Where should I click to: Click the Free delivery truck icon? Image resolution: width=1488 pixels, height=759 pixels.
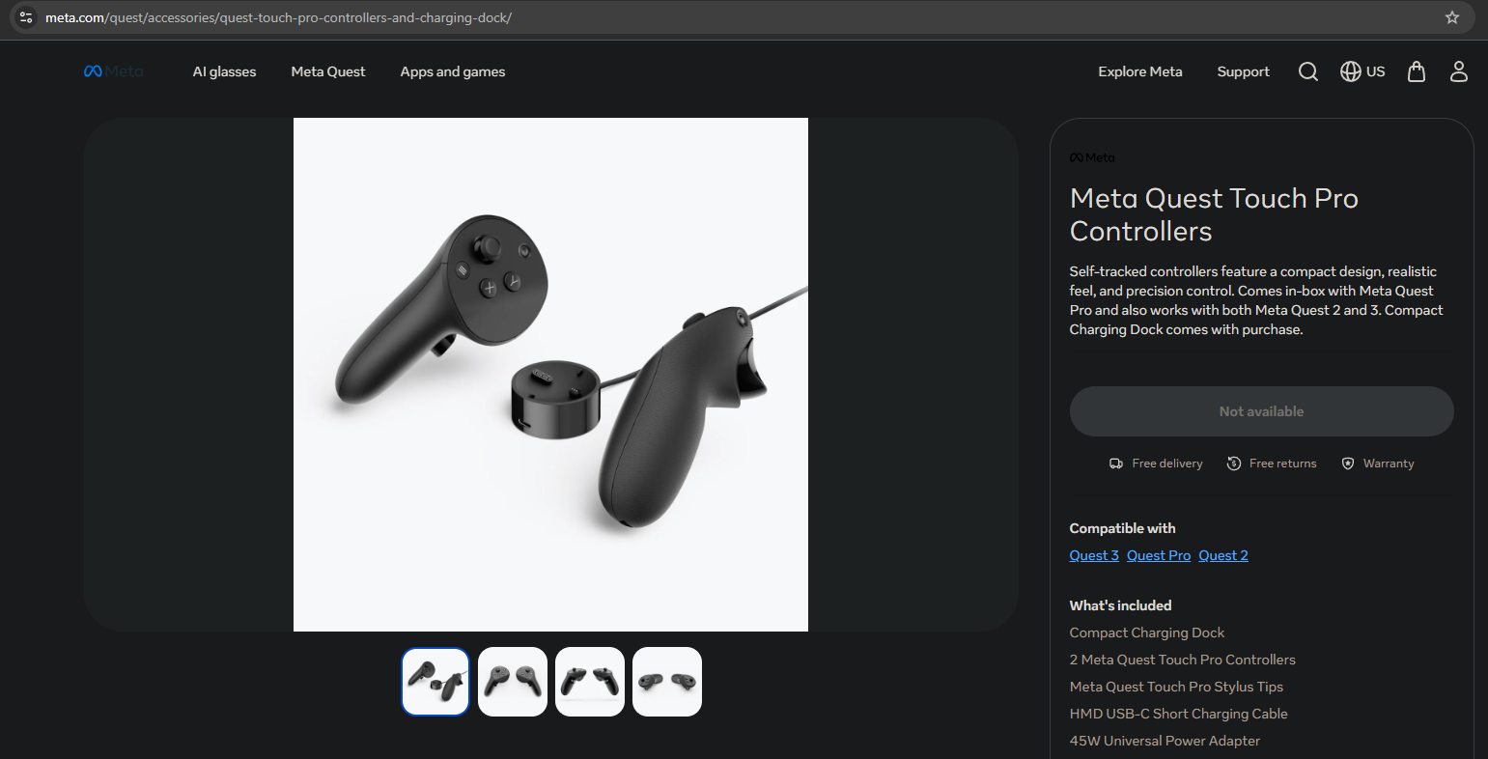(1116, 464)
